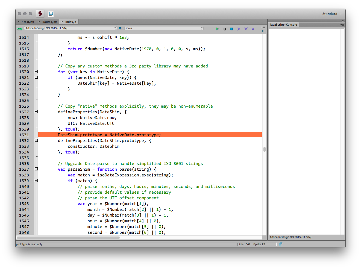Open the Standard workspace dropdown

pos(332,14)
